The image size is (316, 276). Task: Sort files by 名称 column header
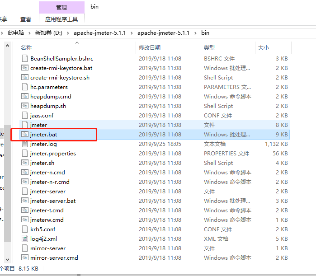click(26, 48)
